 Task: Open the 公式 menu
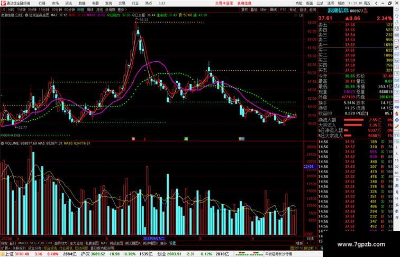pos(320,3)
